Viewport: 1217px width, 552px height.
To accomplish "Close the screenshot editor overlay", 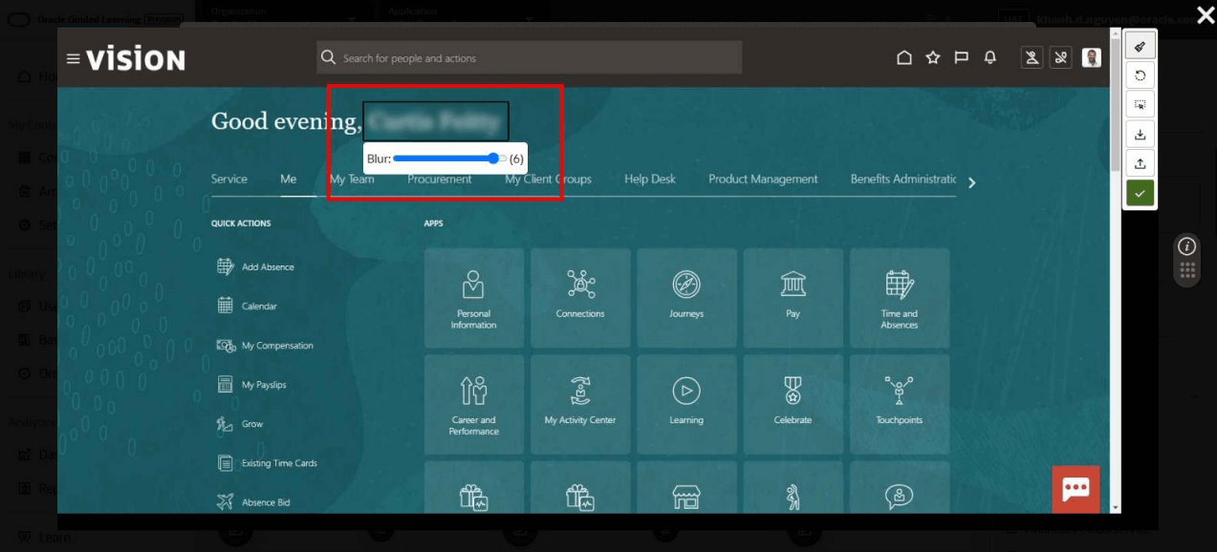I will pos(1205,15).
